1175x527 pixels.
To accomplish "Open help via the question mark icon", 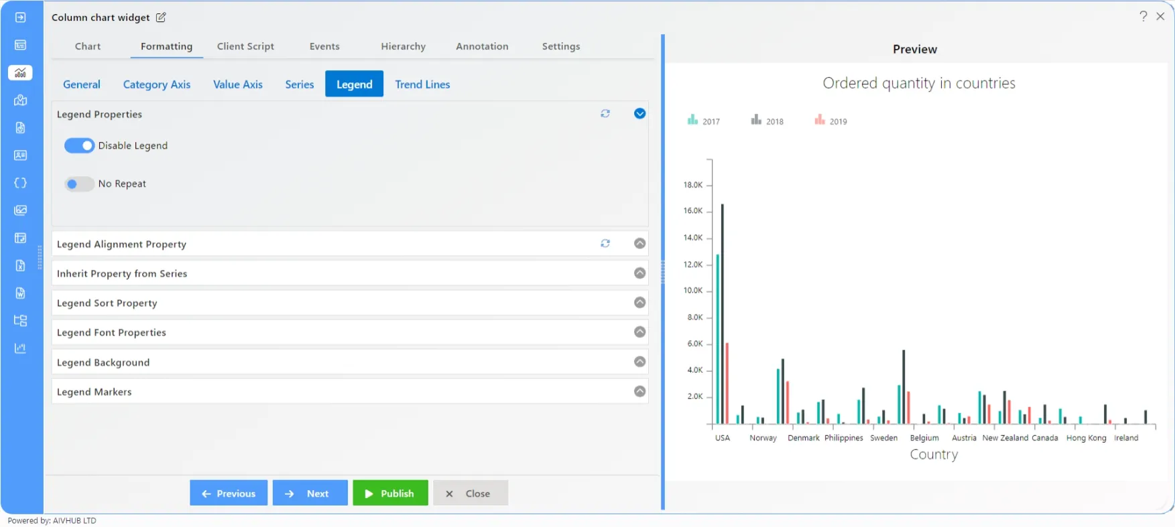I will coord(1143,16).
